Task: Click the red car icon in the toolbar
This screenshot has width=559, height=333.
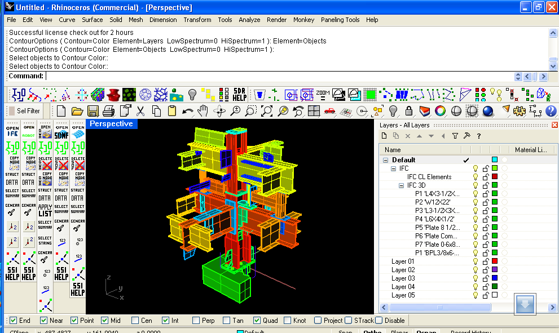Action: 330,112
